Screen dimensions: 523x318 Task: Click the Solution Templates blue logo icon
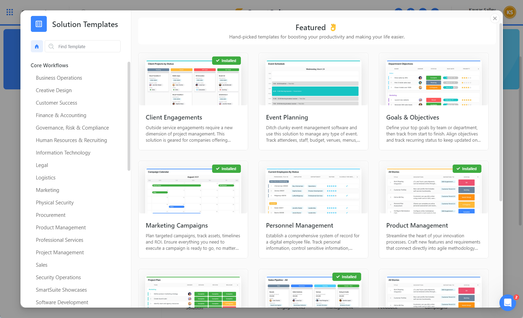point(39,24)
